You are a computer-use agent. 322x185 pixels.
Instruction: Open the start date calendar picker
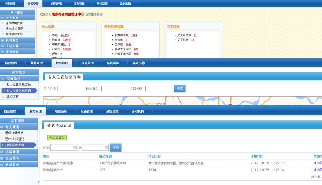click(75, 148)
